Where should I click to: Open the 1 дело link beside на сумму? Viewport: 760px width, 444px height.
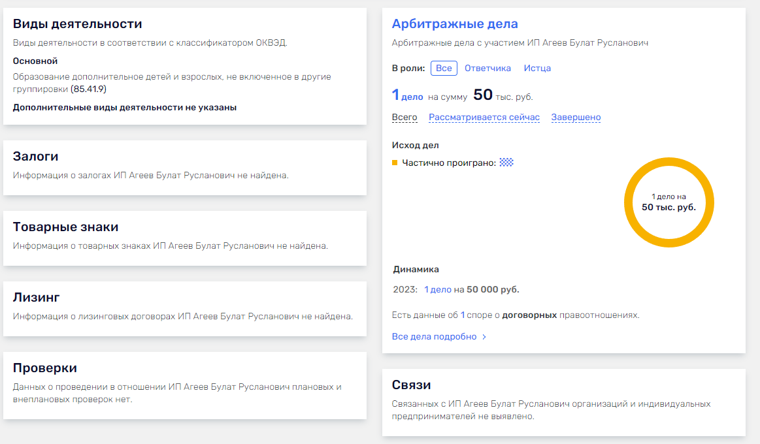[407, 96]
